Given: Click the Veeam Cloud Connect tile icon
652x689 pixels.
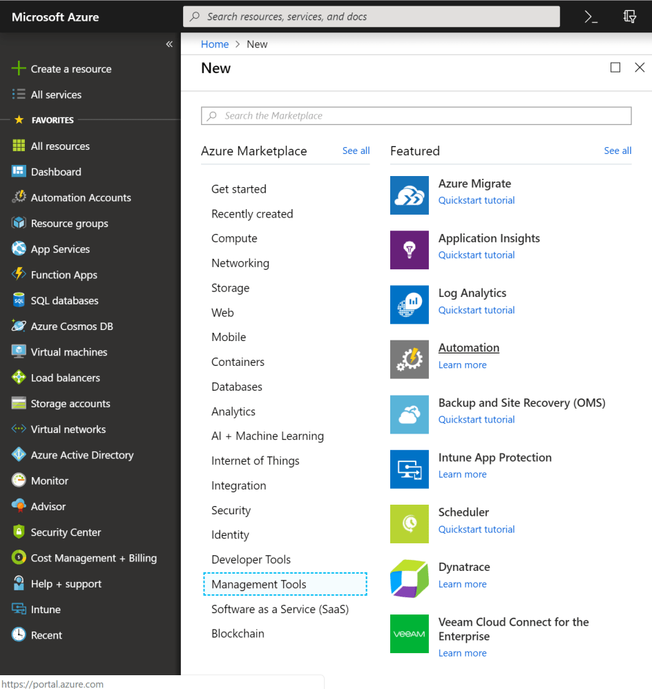Looking at the screenshot, I should pos(409,634).
